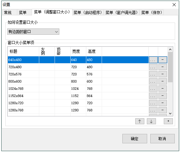Confirm settings with 确定 button
This screenshot has width=182, height=153.
point(135,139)
